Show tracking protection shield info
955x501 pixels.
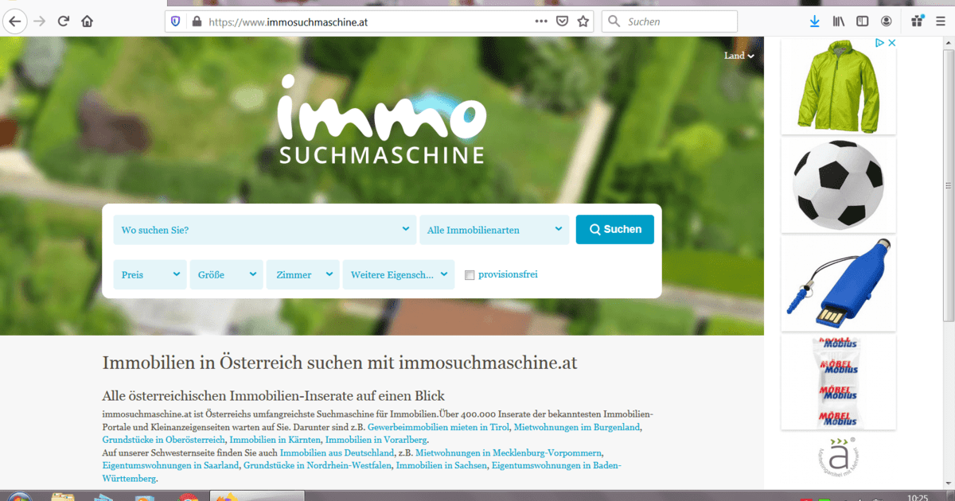177,21
